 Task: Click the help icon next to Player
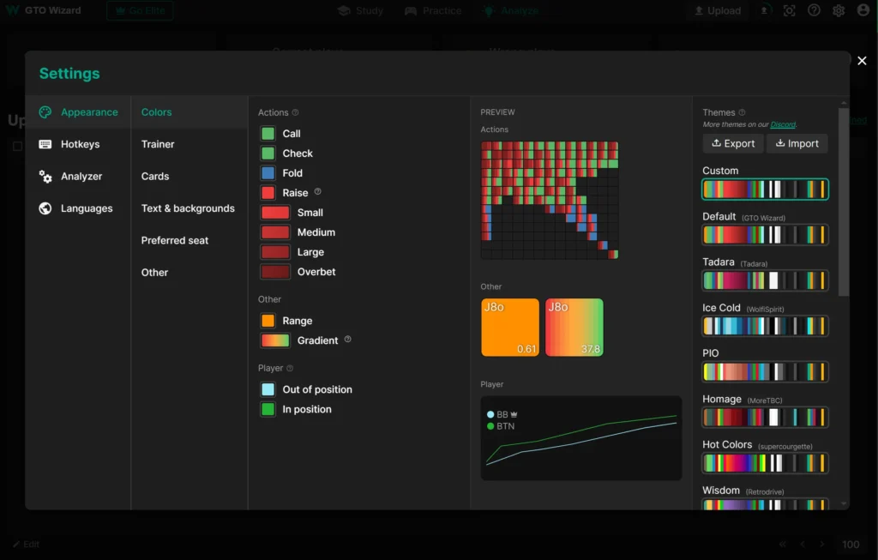click(290, 369)
